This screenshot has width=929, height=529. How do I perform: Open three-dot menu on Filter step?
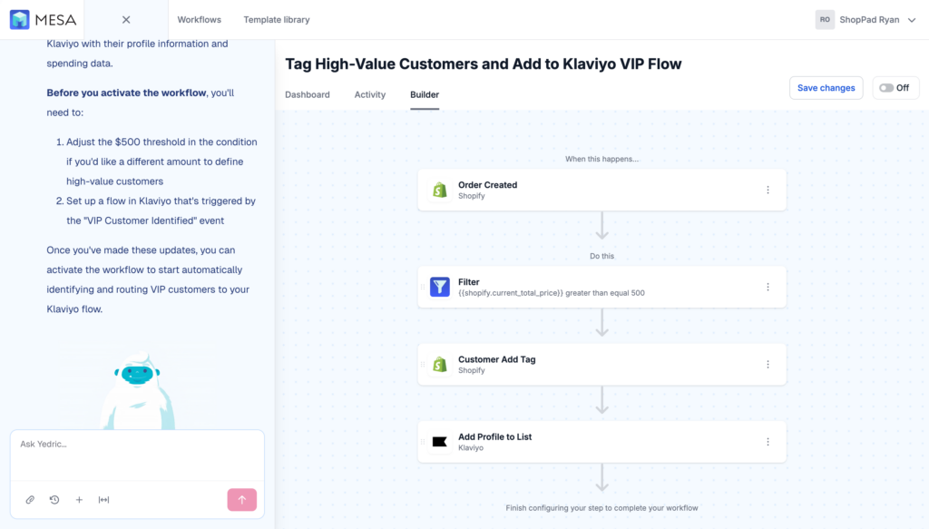[768, 287]
